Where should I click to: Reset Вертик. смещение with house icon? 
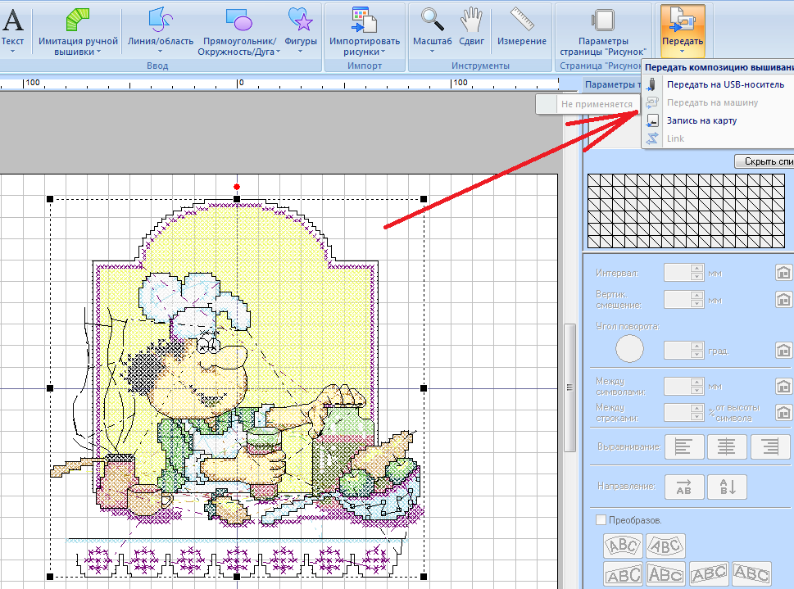(x=784, y=300)
